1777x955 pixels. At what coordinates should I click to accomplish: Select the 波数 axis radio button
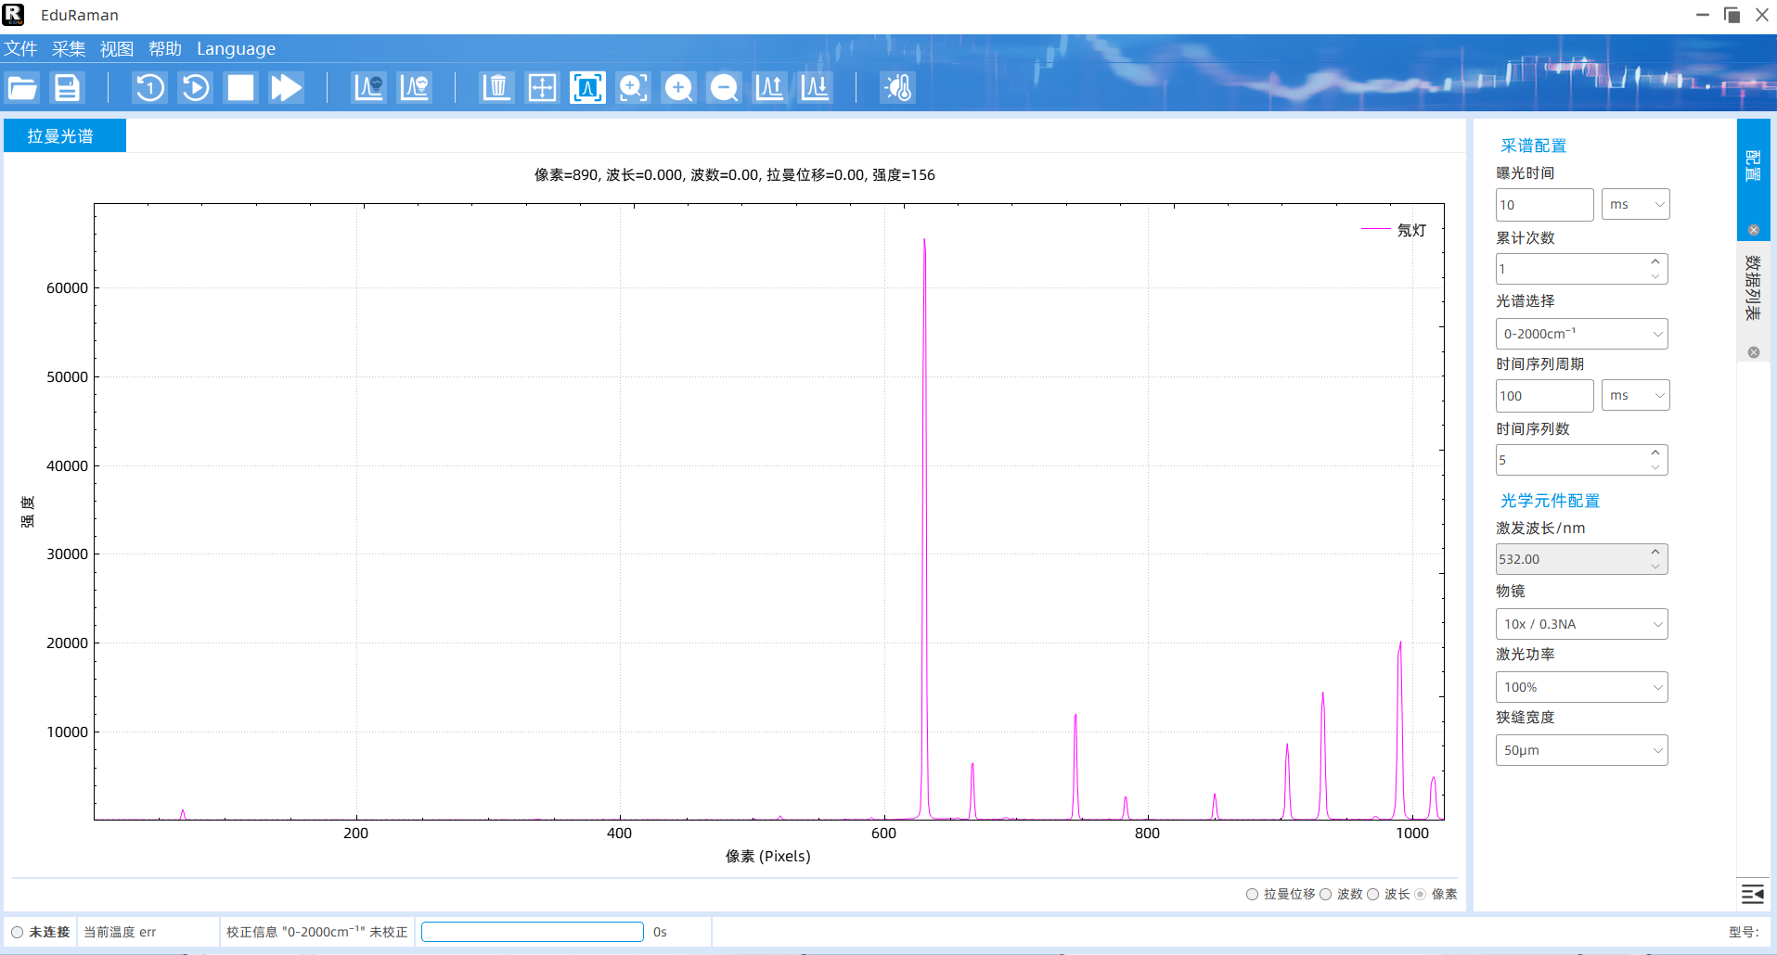click(x=1326, y=895)
